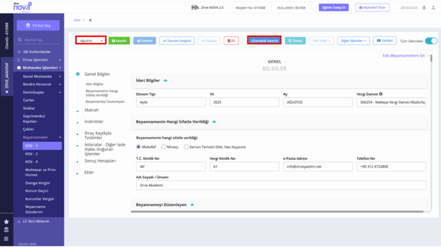Viewport: 441px width, 248px height.
Task: Close the KDV - 1 tab
Action: (90, 20)
